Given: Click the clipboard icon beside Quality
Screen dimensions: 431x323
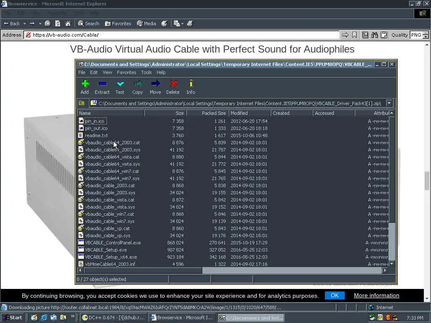Looking at the screenshot, I should tap(384, 35).
